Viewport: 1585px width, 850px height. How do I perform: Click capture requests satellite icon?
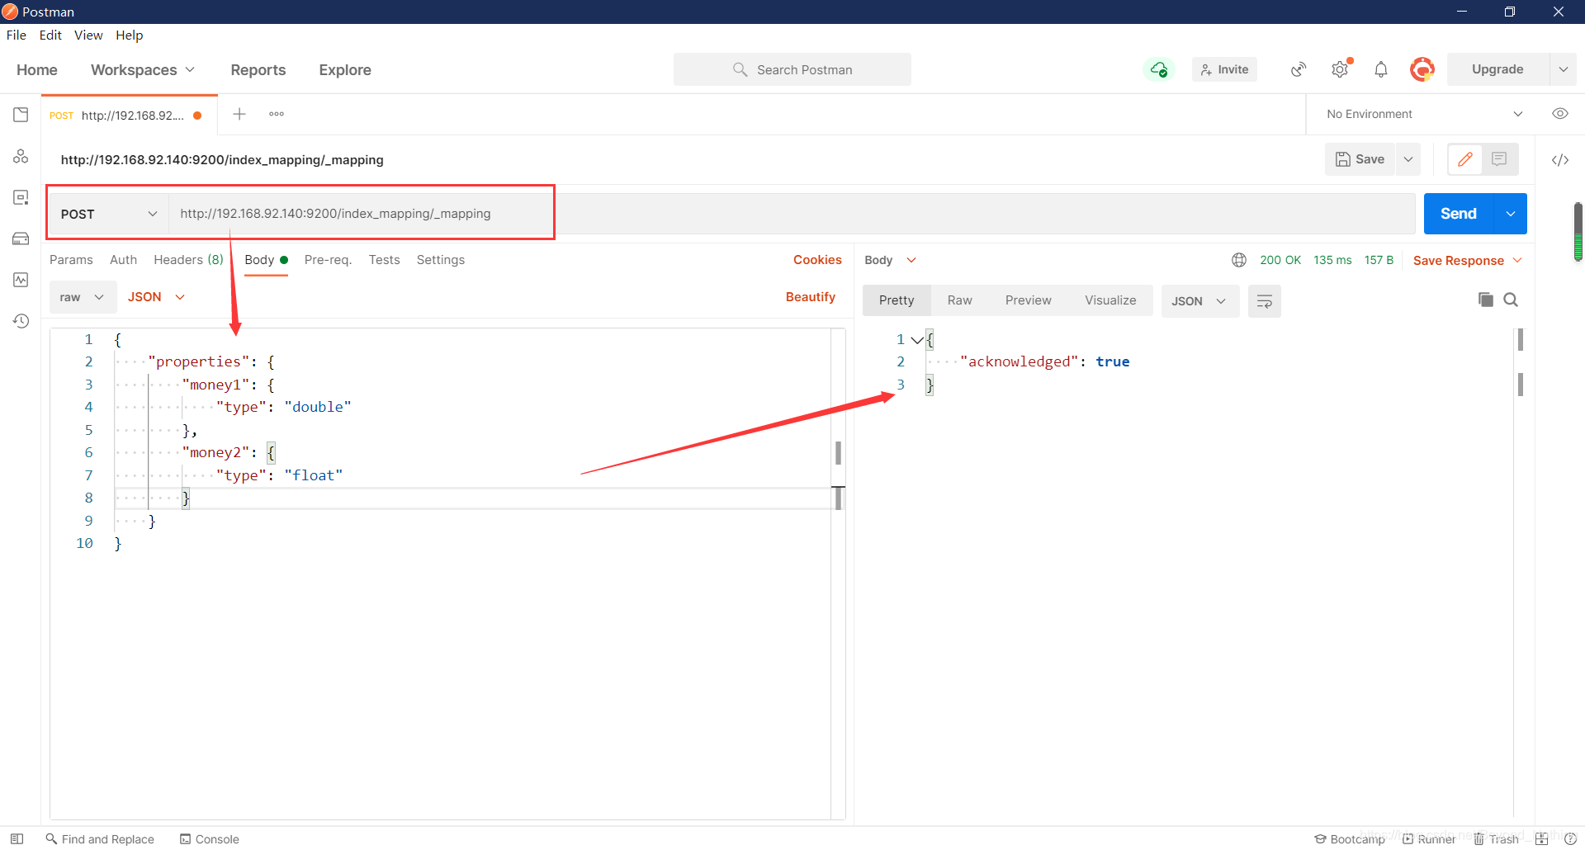pyautogui.click(x=1299, y=69)
